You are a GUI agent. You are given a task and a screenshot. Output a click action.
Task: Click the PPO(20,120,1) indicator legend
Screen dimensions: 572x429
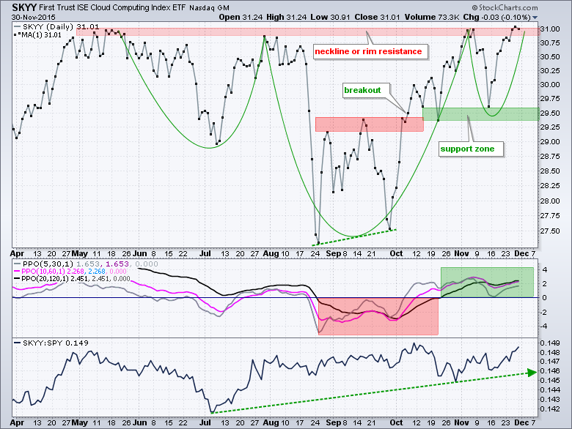tap(72, 279)
